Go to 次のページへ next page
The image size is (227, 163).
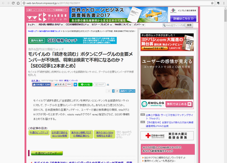[x=127, y=91]
